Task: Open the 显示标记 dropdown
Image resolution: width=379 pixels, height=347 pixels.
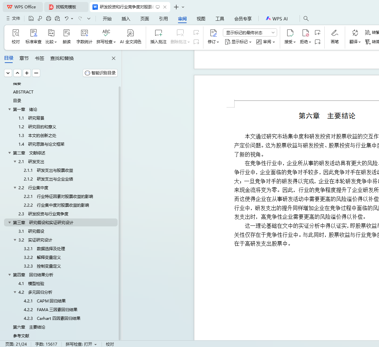Action: click(238, 42)
